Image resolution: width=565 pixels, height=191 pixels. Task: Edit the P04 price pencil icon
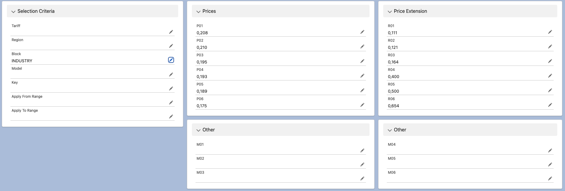(x=362, y=76)
